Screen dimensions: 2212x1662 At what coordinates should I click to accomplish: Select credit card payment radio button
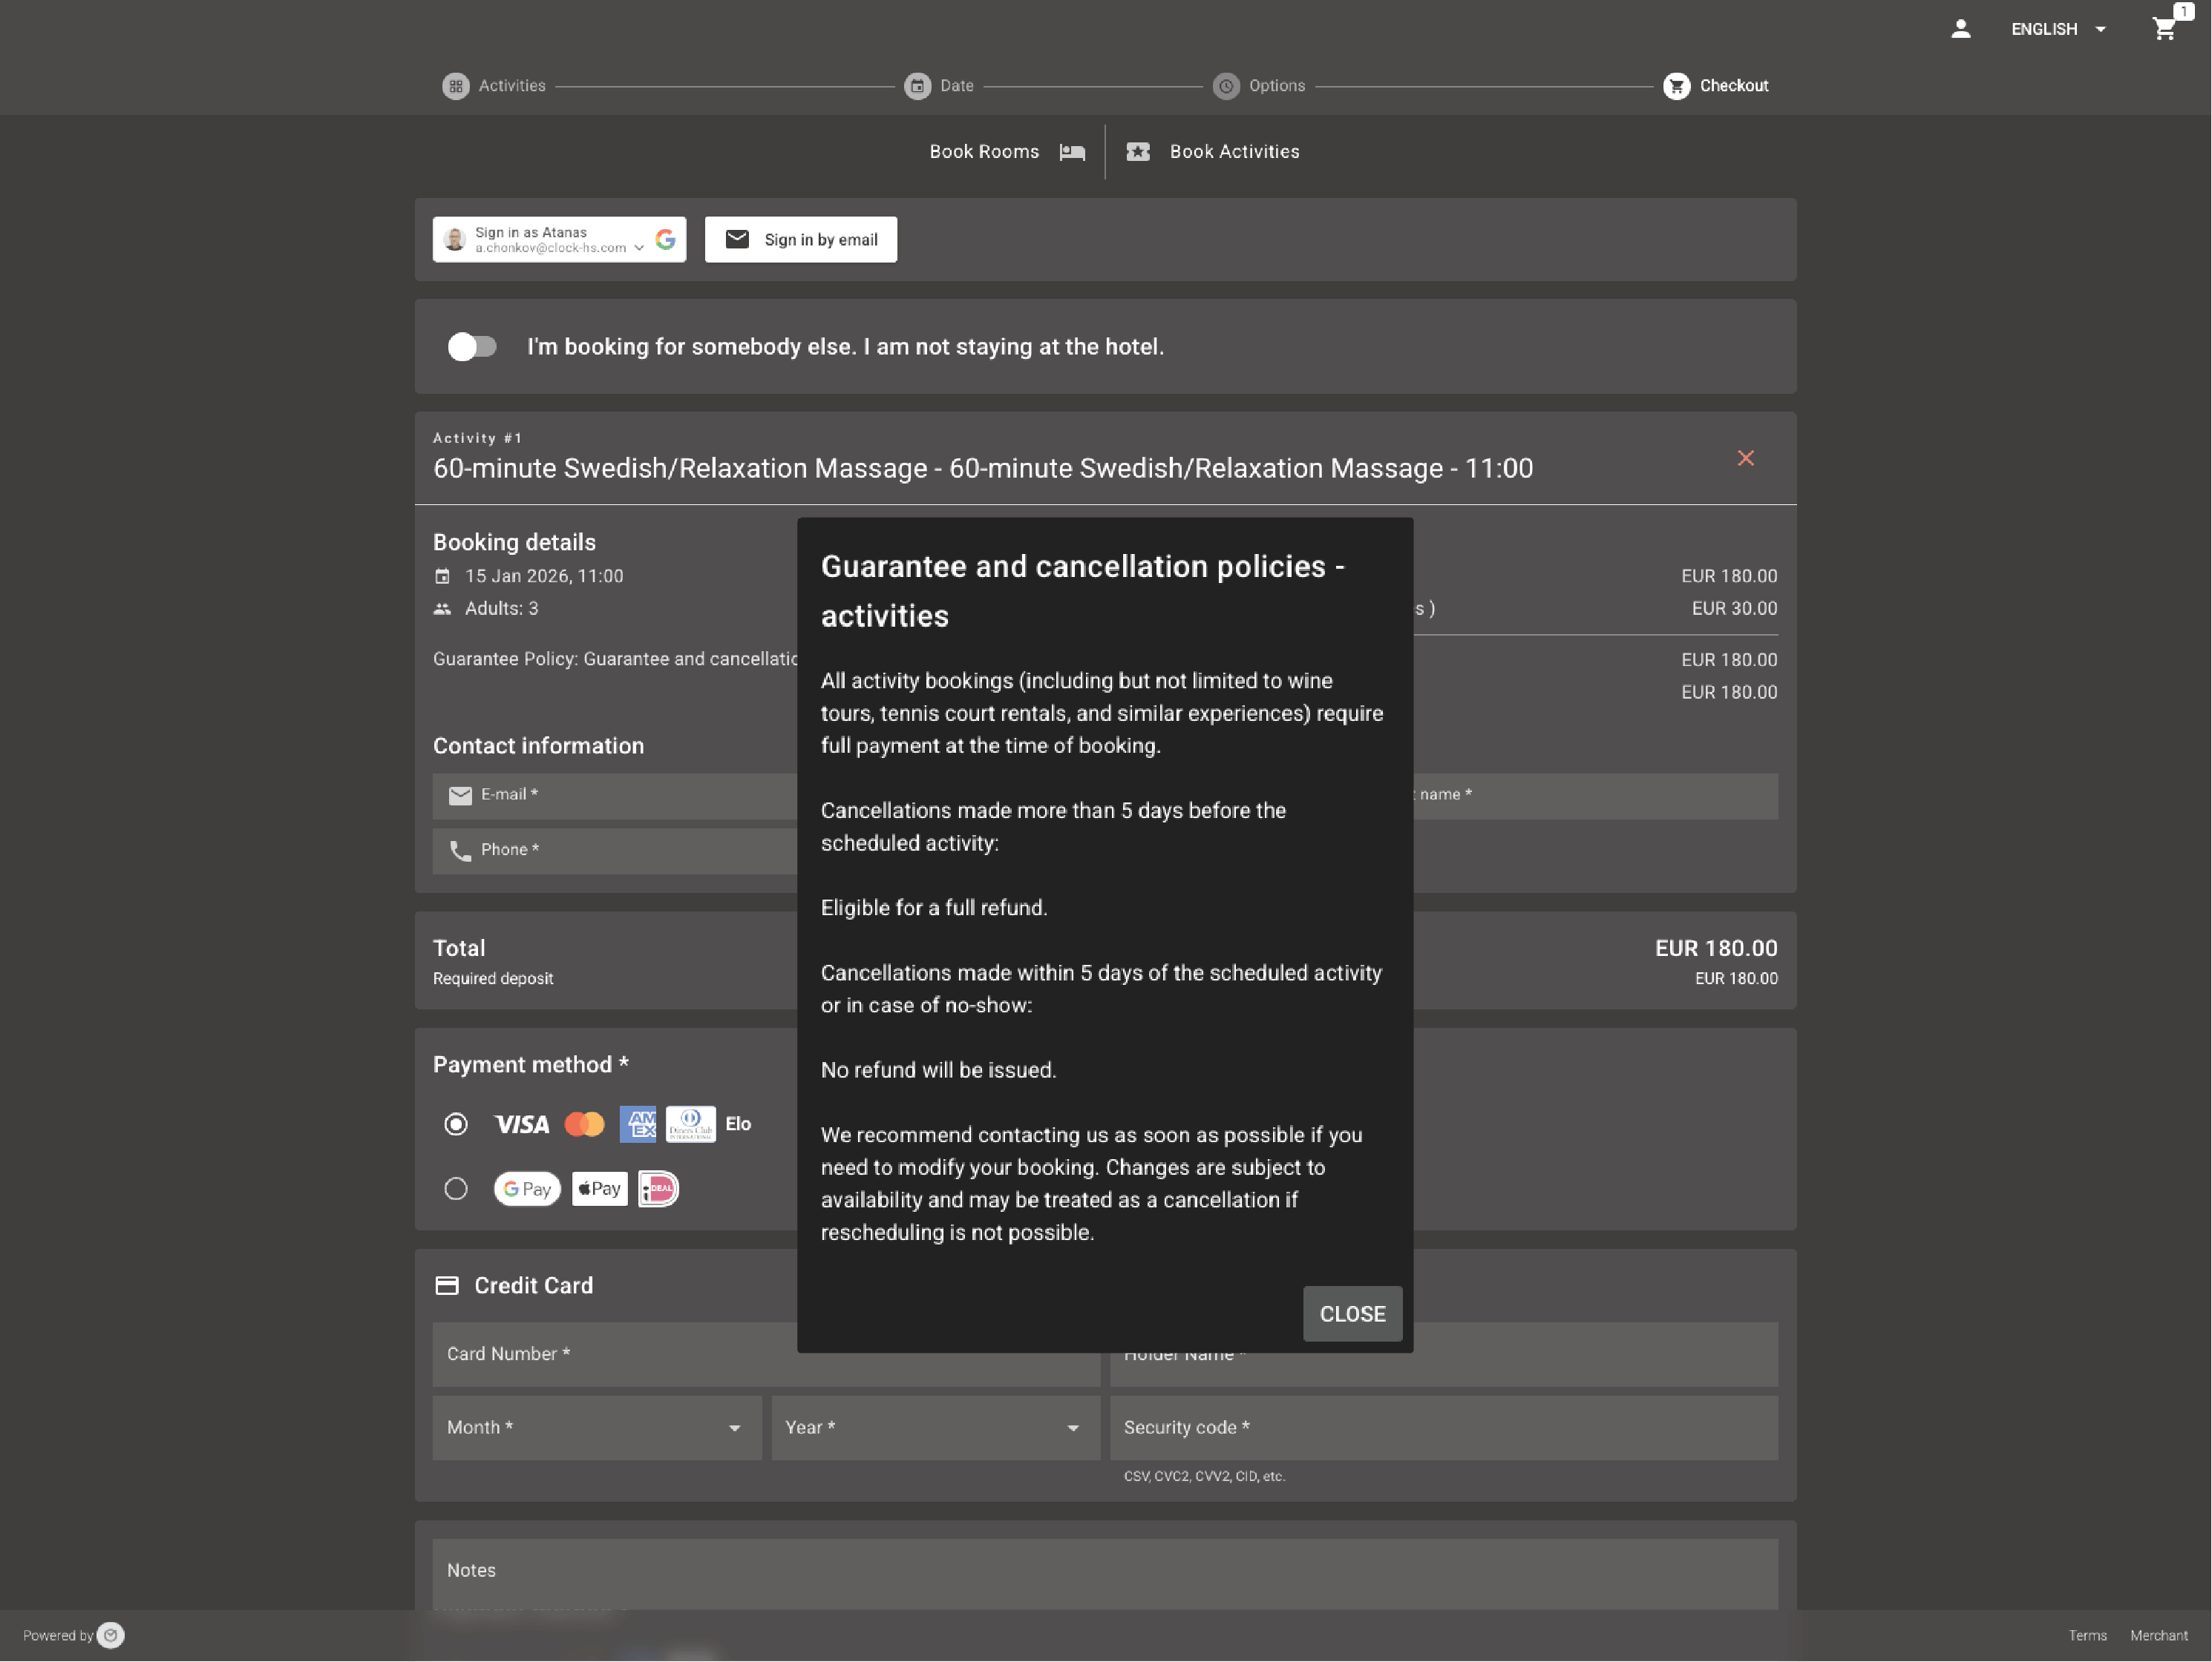point(456,1124)
